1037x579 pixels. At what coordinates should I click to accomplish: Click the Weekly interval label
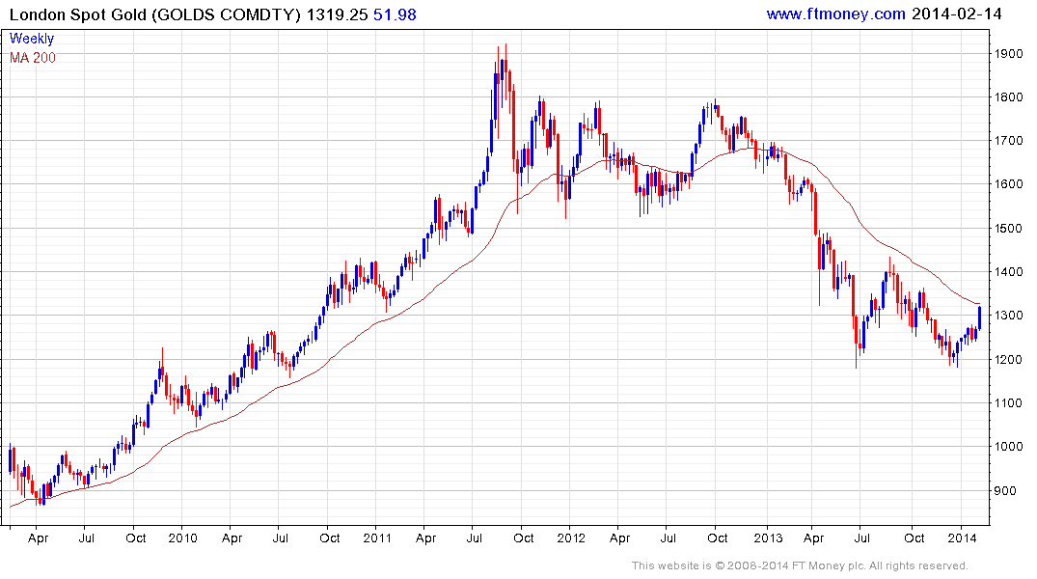tap(32, 39)
